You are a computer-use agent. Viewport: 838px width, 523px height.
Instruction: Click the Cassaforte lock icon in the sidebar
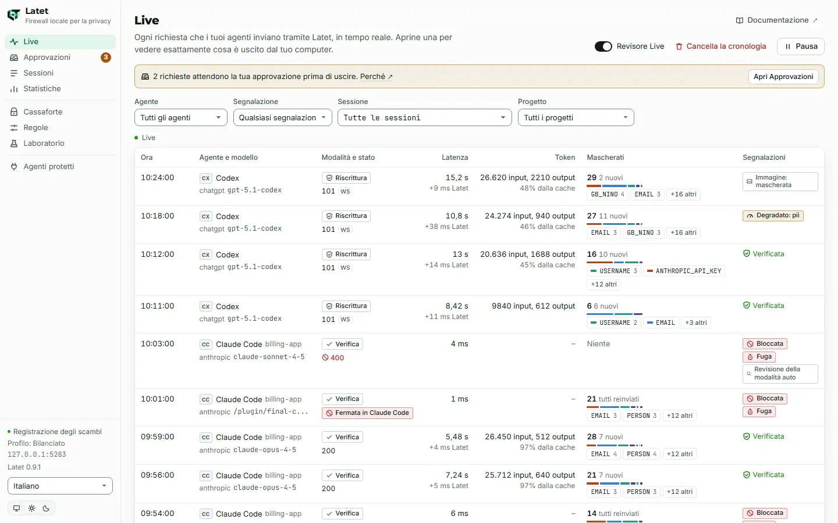point(14,112)
